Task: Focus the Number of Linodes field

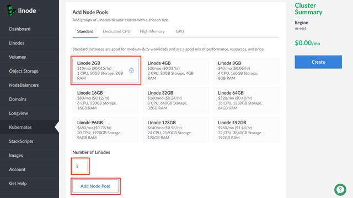Action: pyautogui.click(x=80, y=166)
